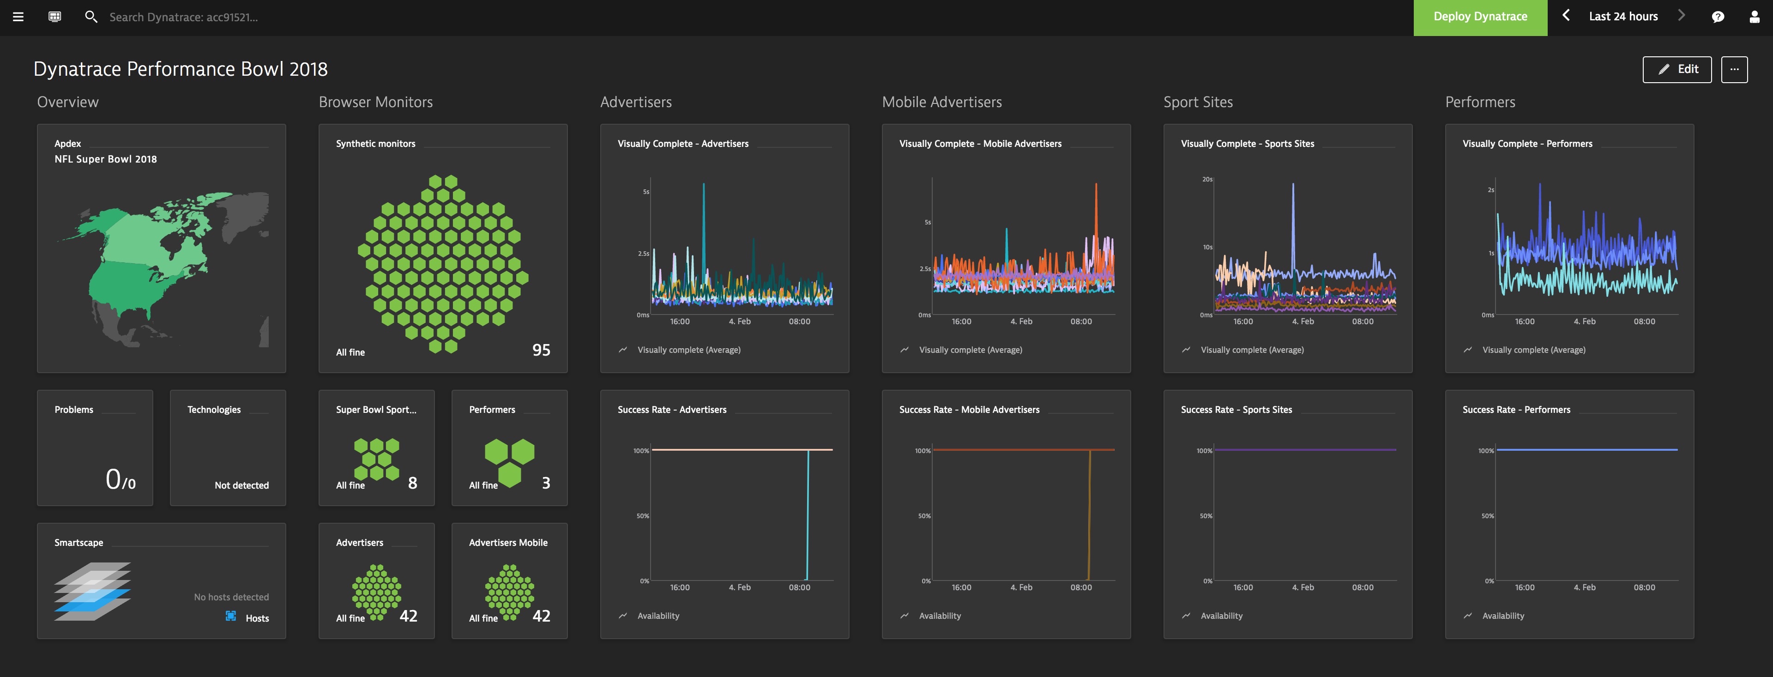Click the Dynatrace Performance Bowl 2018 title

[x=181, y=70]
